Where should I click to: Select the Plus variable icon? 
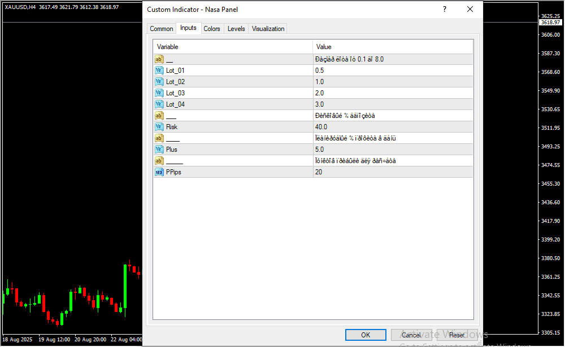click(x=159, y=150)
